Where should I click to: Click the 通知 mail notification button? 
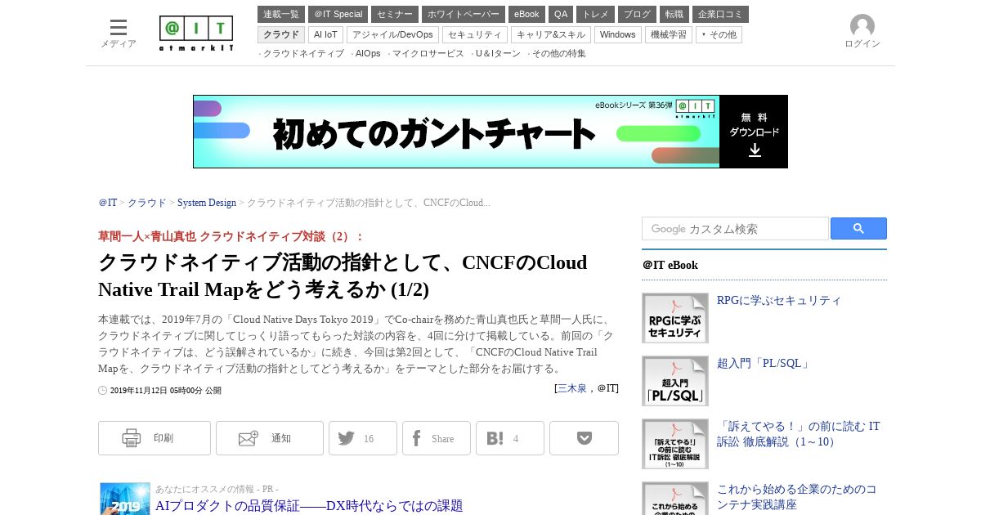click(x=270, y=438)
